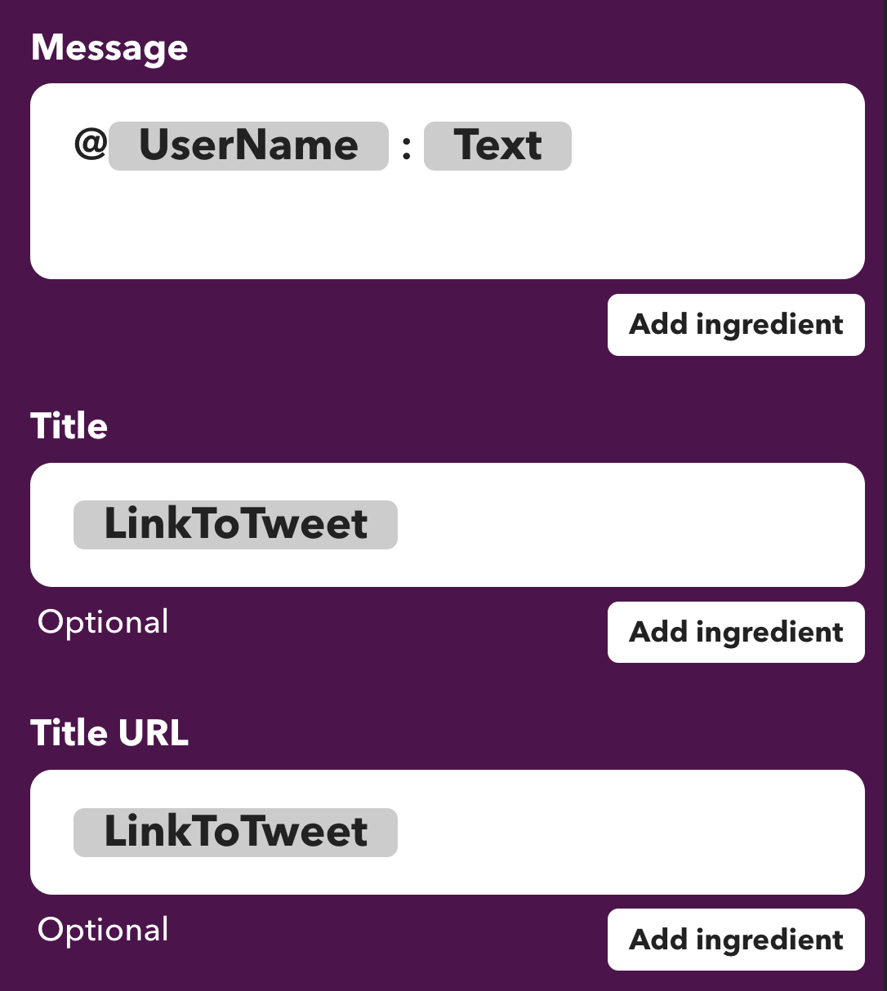Click the @ symbol in the Message field

90,143
